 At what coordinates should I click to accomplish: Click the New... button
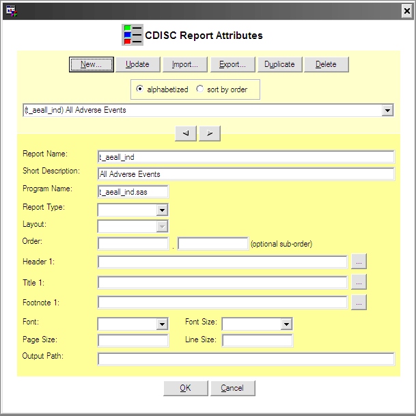click(92, 64)
